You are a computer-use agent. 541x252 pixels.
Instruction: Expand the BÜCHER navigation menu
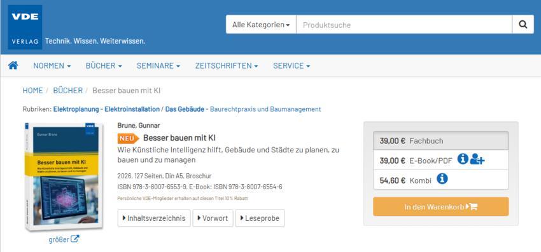click(x=104, y=66)
